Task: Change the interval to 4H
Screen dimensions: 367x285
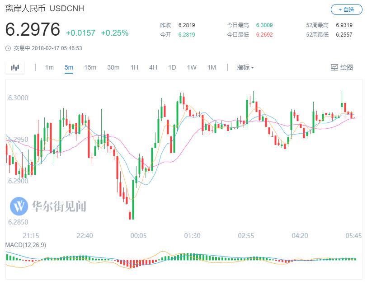Action: pos(153,68)
